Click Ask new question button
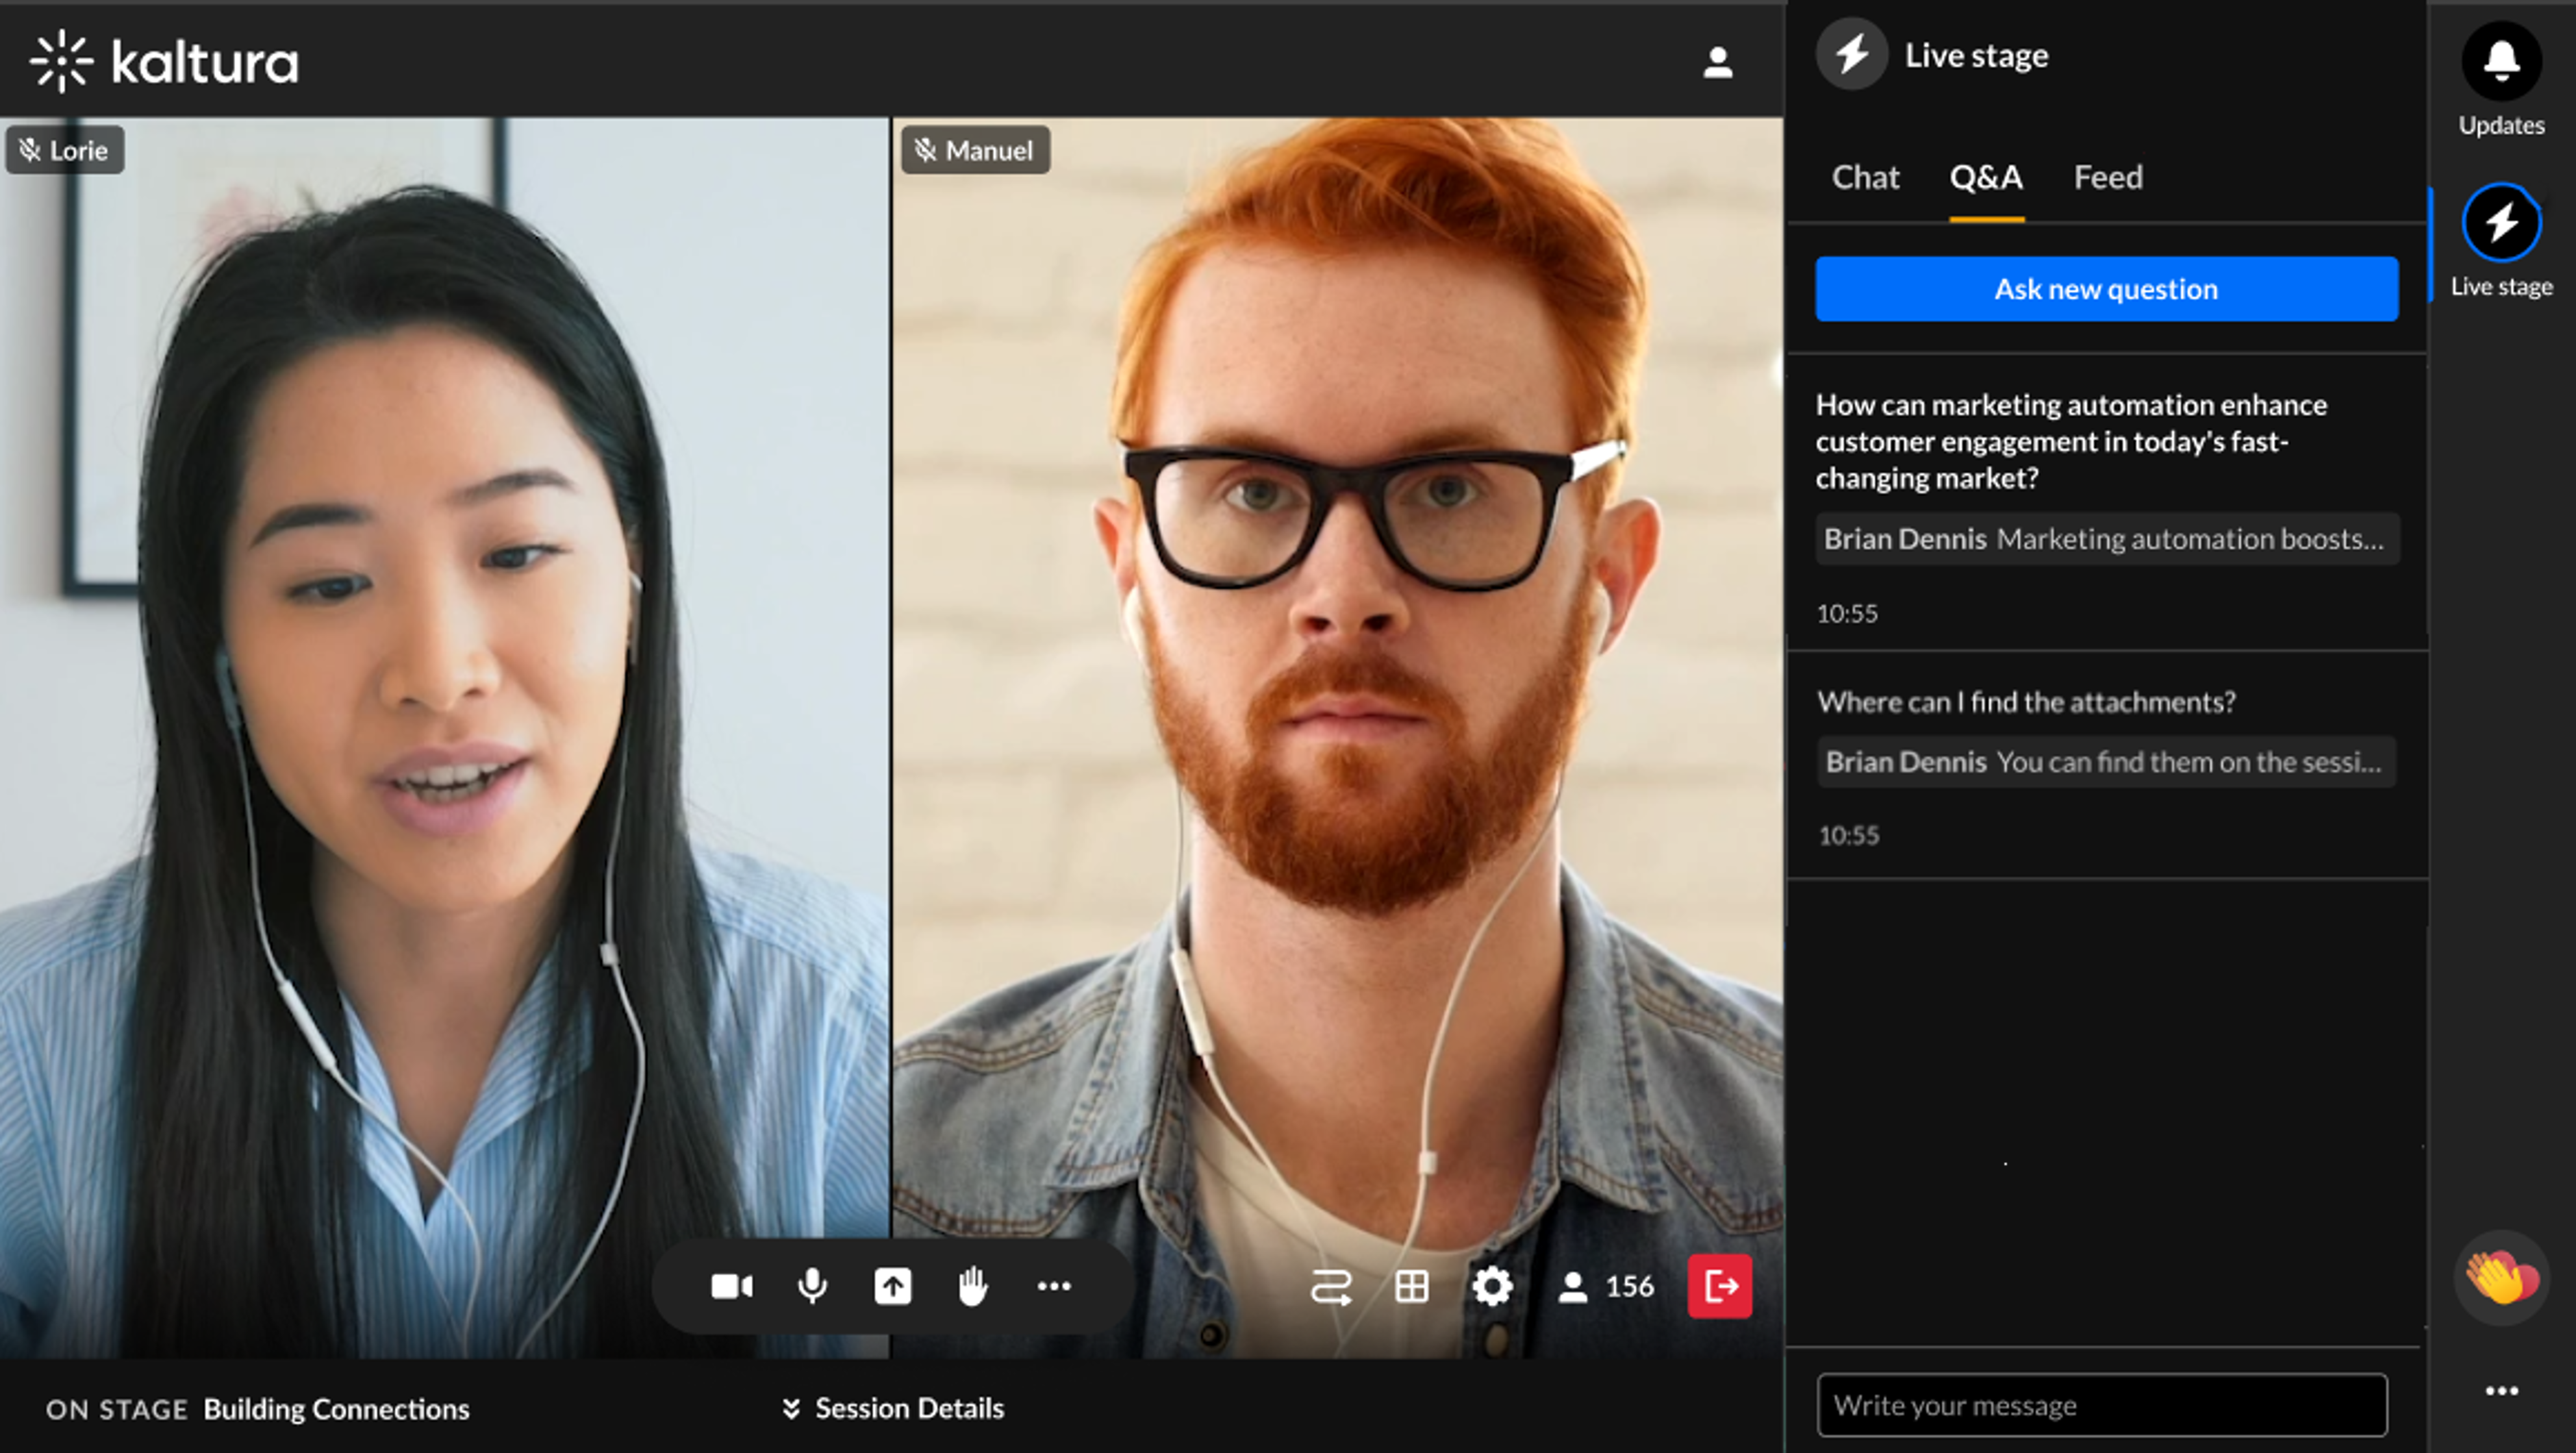 pos(2106,289)
